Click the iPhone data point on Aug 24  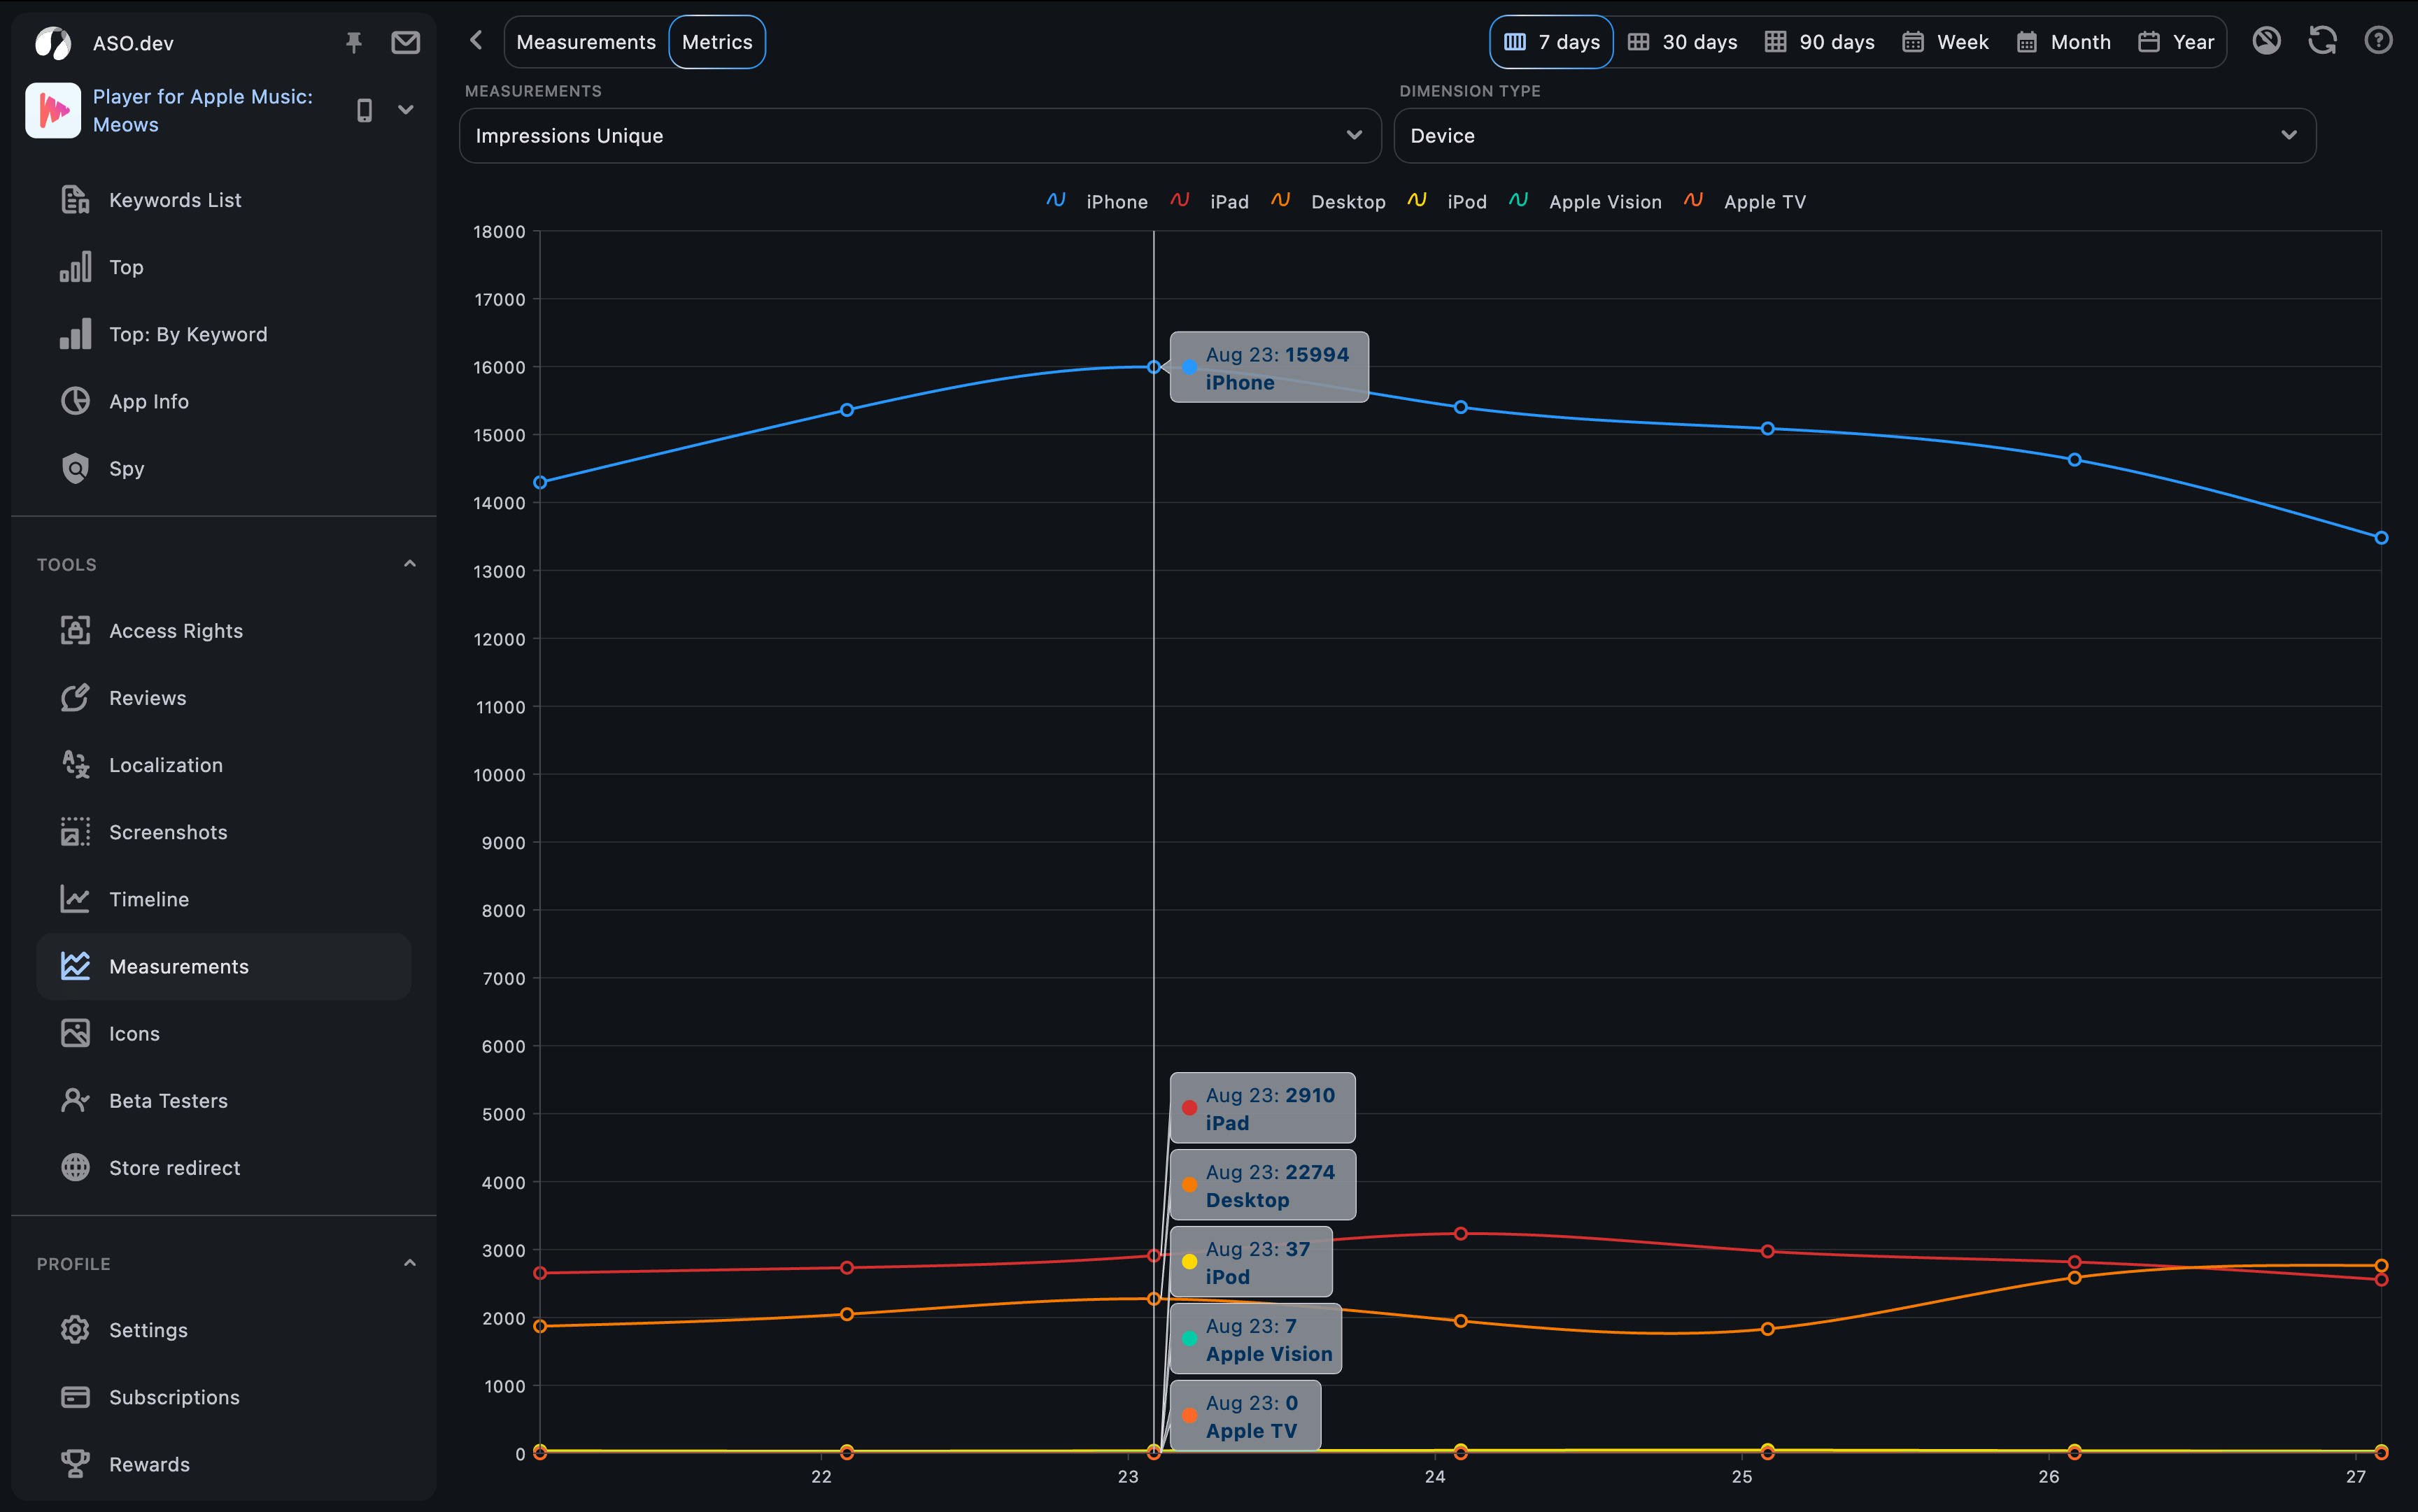[1461, 407]
